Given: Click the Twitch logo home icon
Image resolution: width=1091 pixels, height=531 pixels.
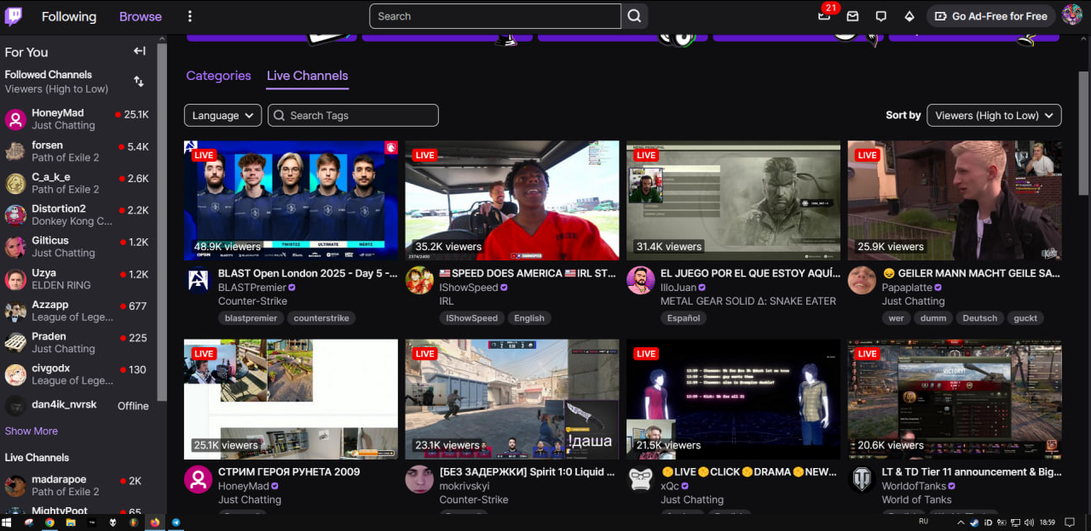Looking at the screenshot, I should click(14, 16).
